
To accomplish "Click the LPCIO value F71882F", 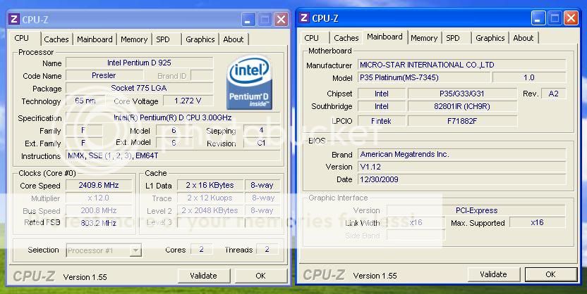I will [462, 121].
